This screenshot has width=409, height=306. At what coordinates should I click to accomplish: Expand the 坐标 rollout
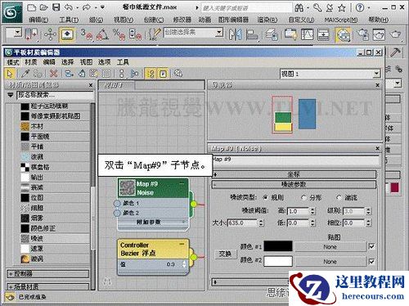[x=294, y=174]
